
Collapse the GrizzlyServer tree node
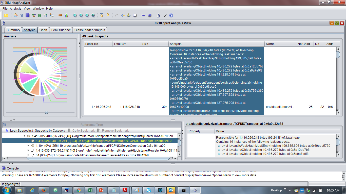25,136
